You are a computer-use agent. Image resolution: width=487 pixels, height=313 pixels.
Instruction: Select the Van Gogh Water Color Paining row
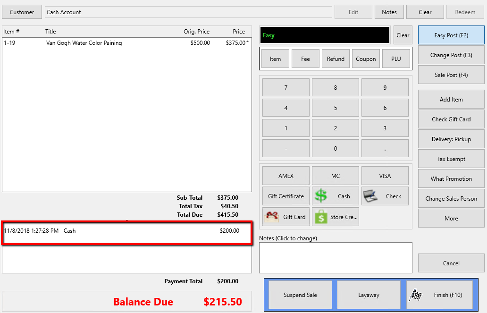coord(127,43)
